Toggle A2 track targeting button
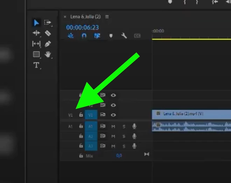 click(91, 136)
